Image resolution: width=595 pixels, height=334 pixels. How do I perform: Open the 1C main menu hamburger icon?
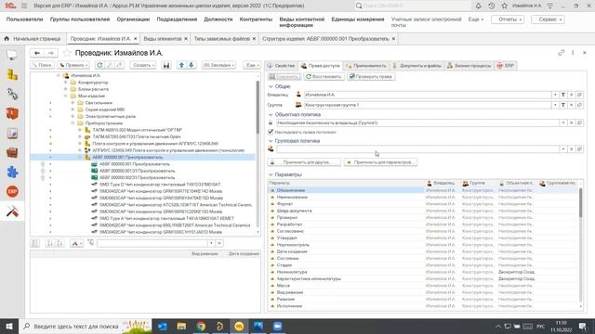[x=24, y=6]
